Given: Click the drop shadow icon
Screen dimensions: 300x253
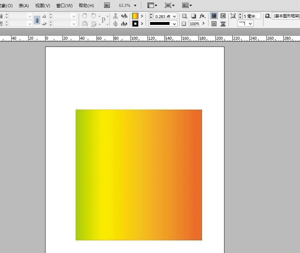Looking at the screenshot, I should [193, 16].
